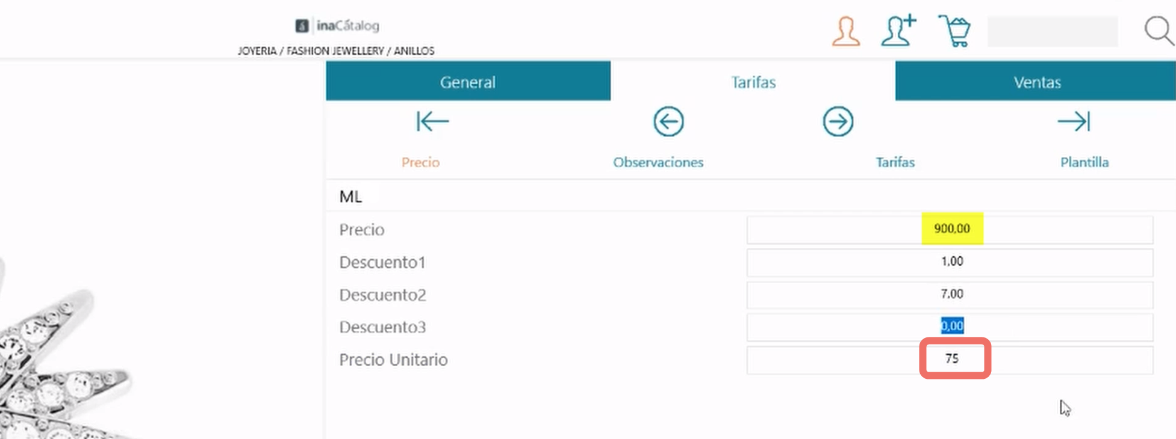Click the Plantilla link
Viewport: 1176px width, 439px height.
pyautogui.click(x=1084, y=162)
